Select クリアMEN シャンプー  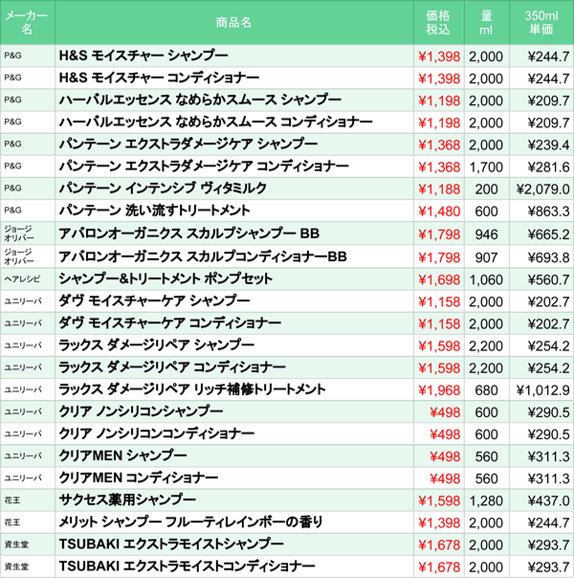tap(122, 456)
